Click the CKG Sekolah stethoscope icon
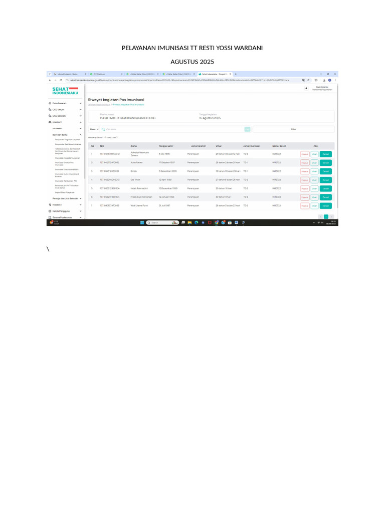Image resolution: width=385 pixels, height=513 pixels. [50, 116]
